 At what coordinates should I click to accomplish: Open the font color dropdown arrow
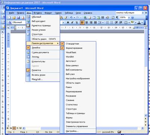tap(142, 22)
